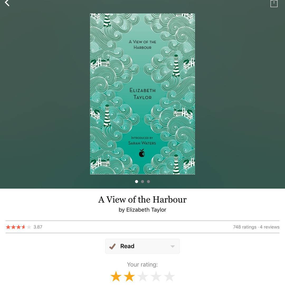This screenshot has height=285, width=285.
Task: Set your rating to three stars
Action: tap(143, 276)
